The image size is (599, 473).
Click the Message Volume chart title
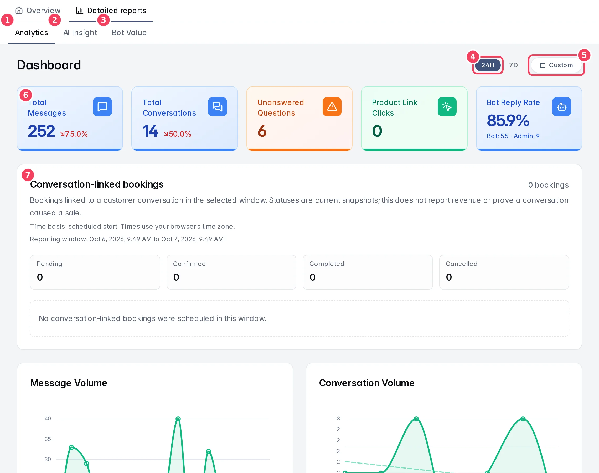pos(68,383)
